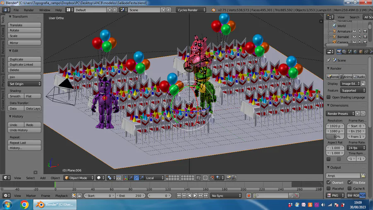This screenshot has width=373, height=210.
Task: Click the Duplicate Linked button
Action: (x=24, y=64)
